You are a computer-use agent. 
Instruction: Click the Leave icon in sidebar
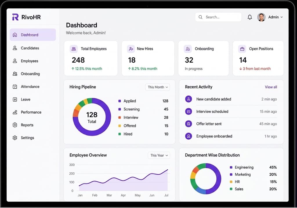(15, 99)
